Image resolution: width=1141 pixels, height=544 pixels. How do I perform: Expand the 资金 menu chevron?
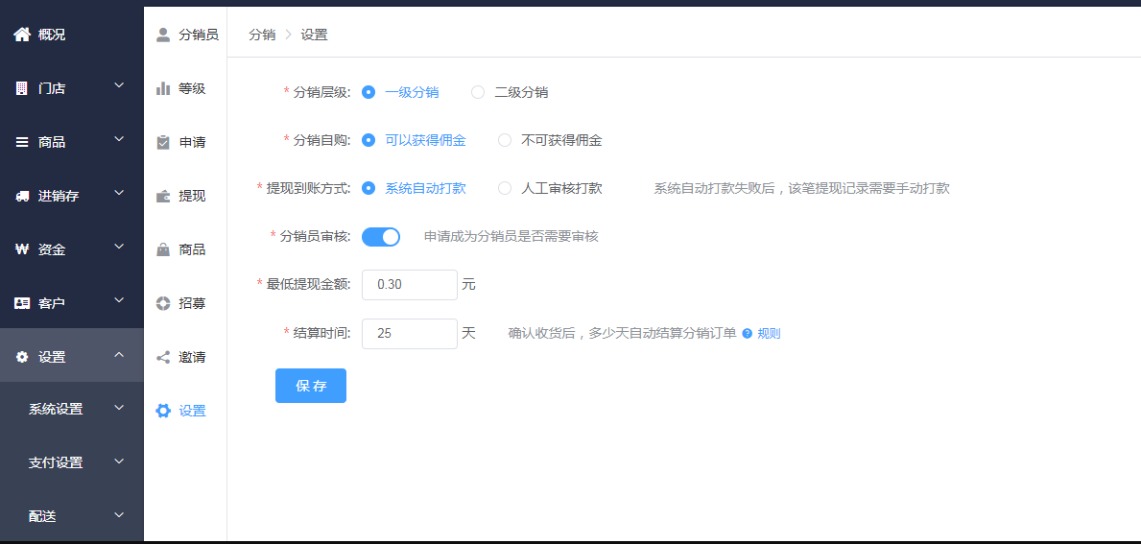click(120, 248)
